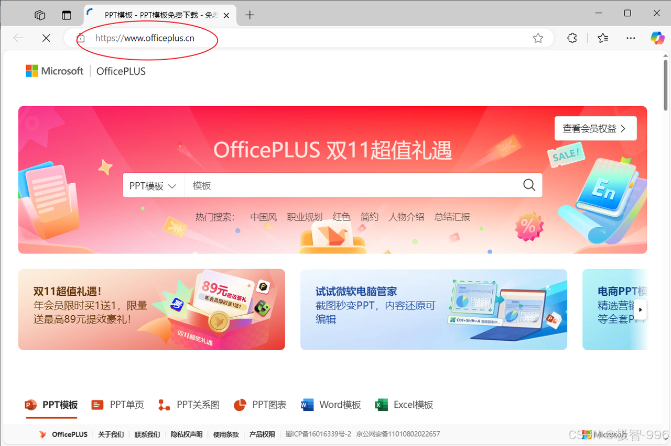Open 隐私权声明 footer link
The width and height of the screenshot is (671, 446).
tap(187, 434)
